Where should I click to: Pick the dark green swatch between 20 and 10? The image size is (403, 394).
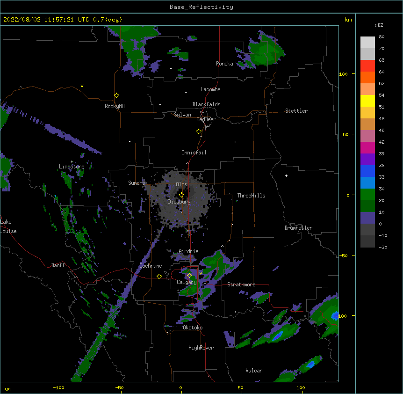pos(367,206)
